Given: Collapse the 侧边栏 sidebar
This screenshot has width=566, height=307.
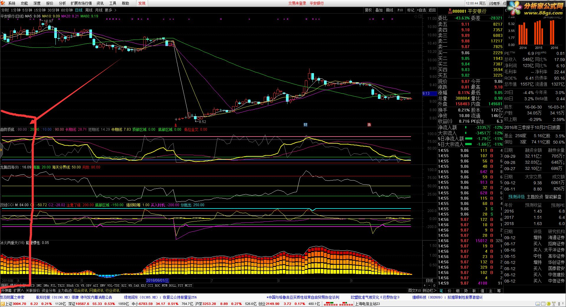Looking at the screenshot, I should (x=430, y=290).
